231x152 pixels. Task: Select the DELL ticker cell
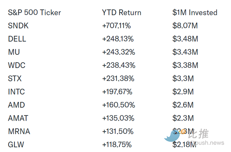(17, 39)
